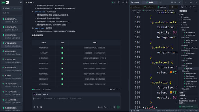199x112 pixels.
Task: Click the @ mention icon under the chat input
Action: tap(34, 107)
